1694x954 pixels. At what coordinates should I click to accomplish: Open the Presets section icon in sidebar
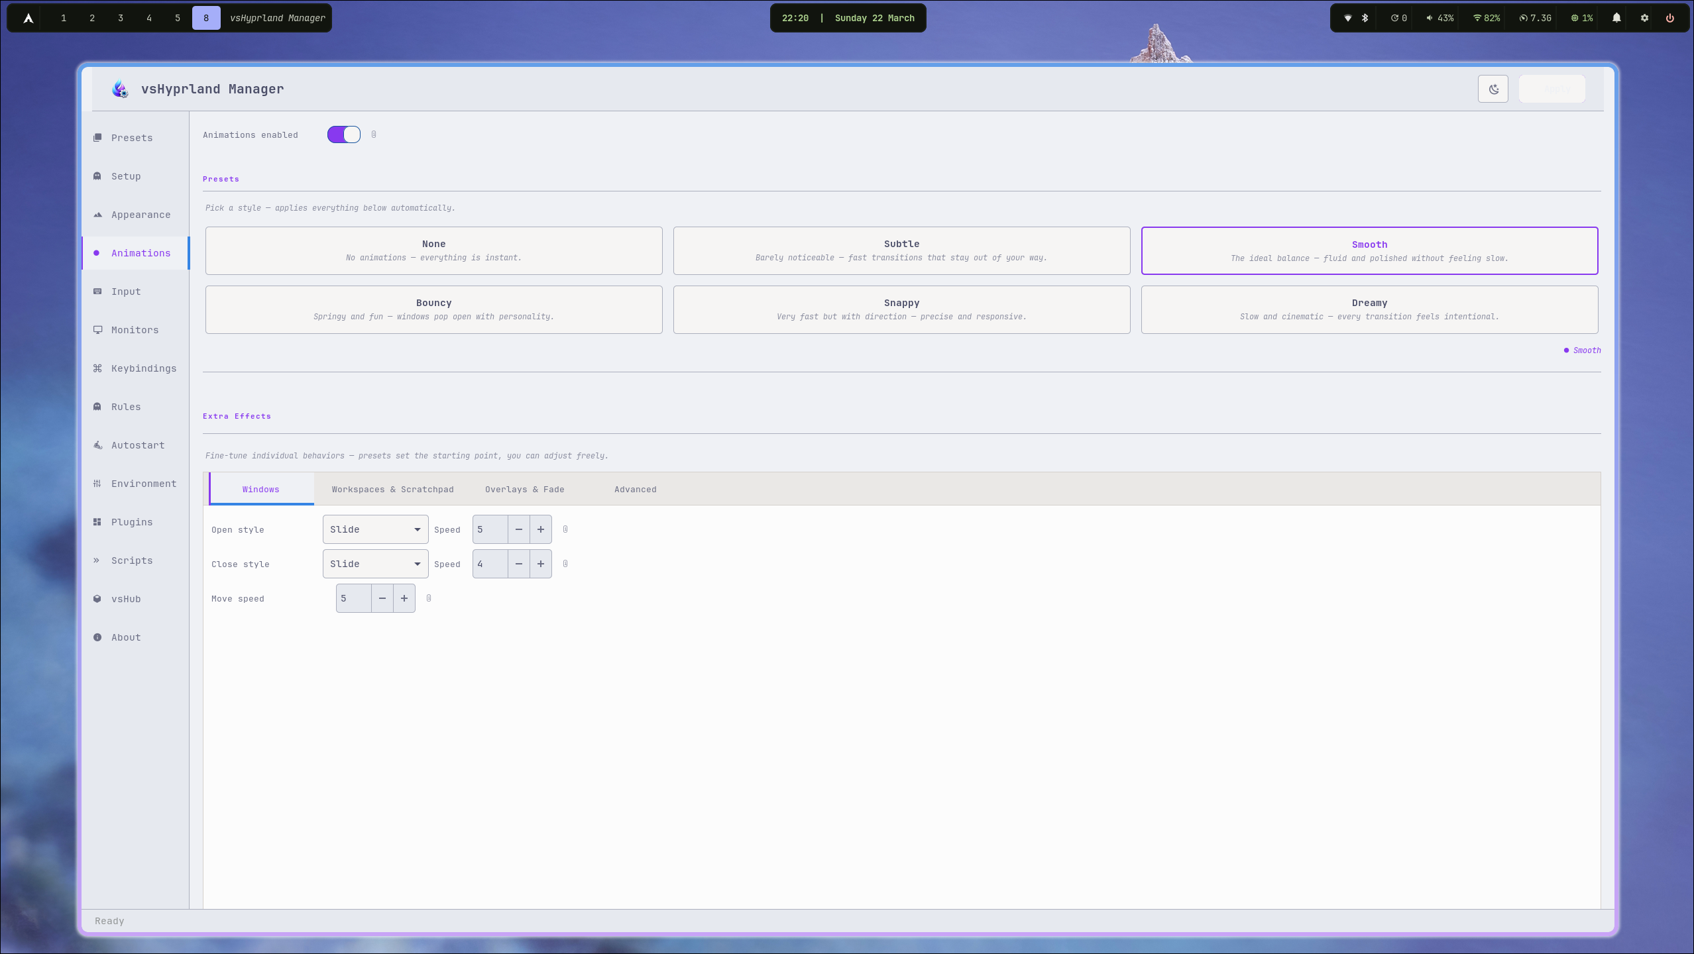tap(97, 138)
